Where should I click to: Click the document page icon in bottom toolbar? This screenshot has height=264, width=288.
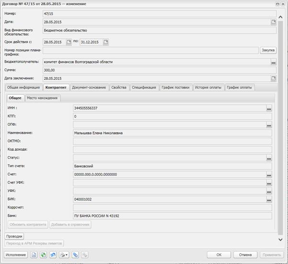tap(34, 255)
